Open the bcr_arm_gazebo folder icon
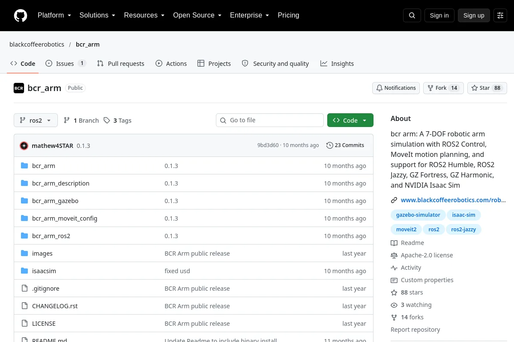The width and height of the screenshot is (514, 342). point(24,201)
